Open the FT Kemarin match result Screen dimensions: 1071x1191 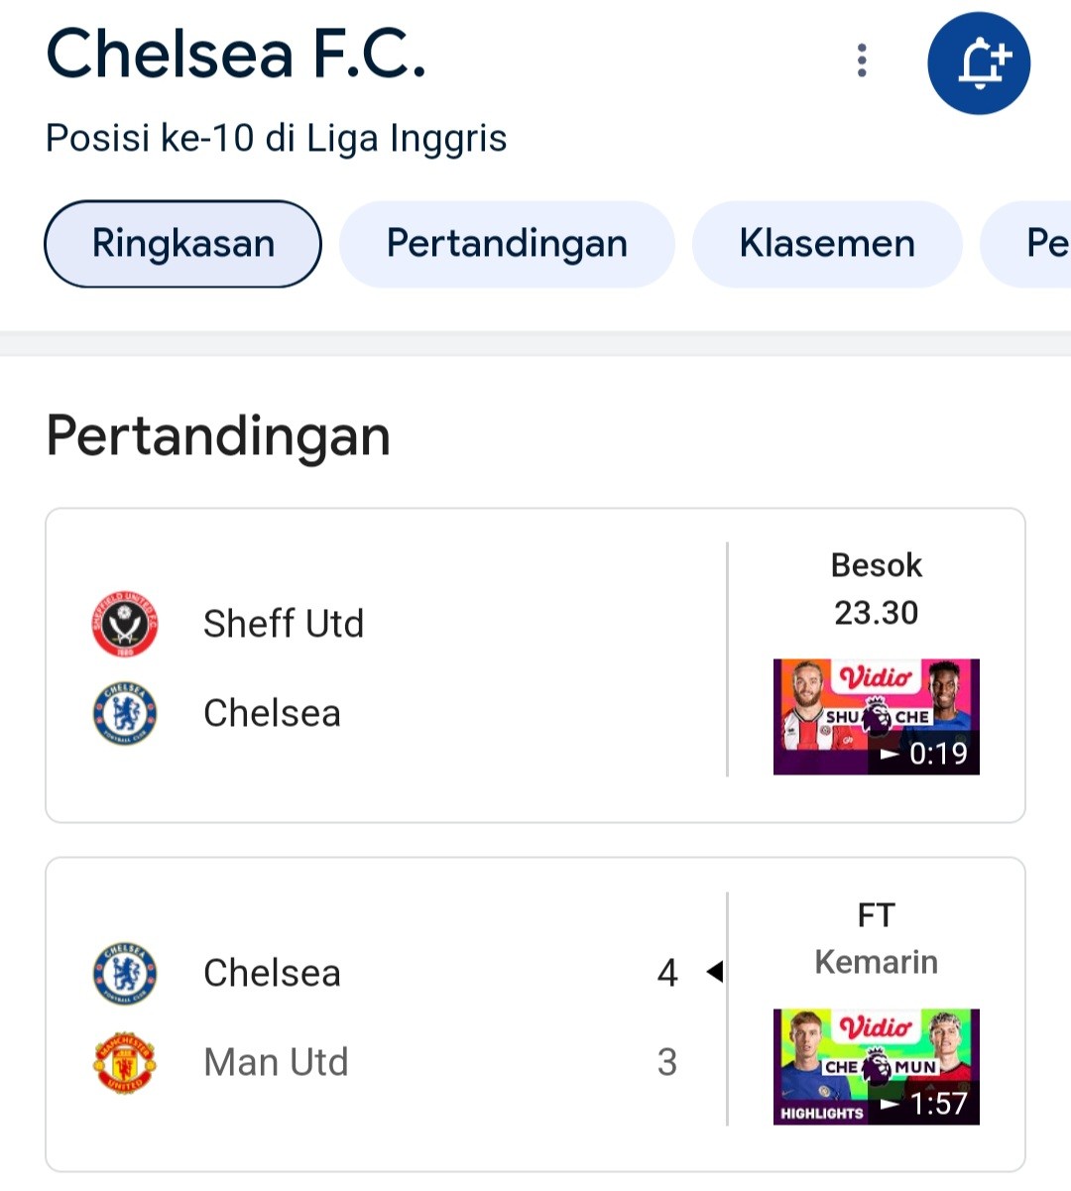(877, 938)
